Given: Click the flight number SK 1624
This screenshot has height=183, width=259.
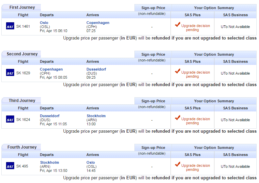Looking at the screenshot, I should (x=23, y=120).
